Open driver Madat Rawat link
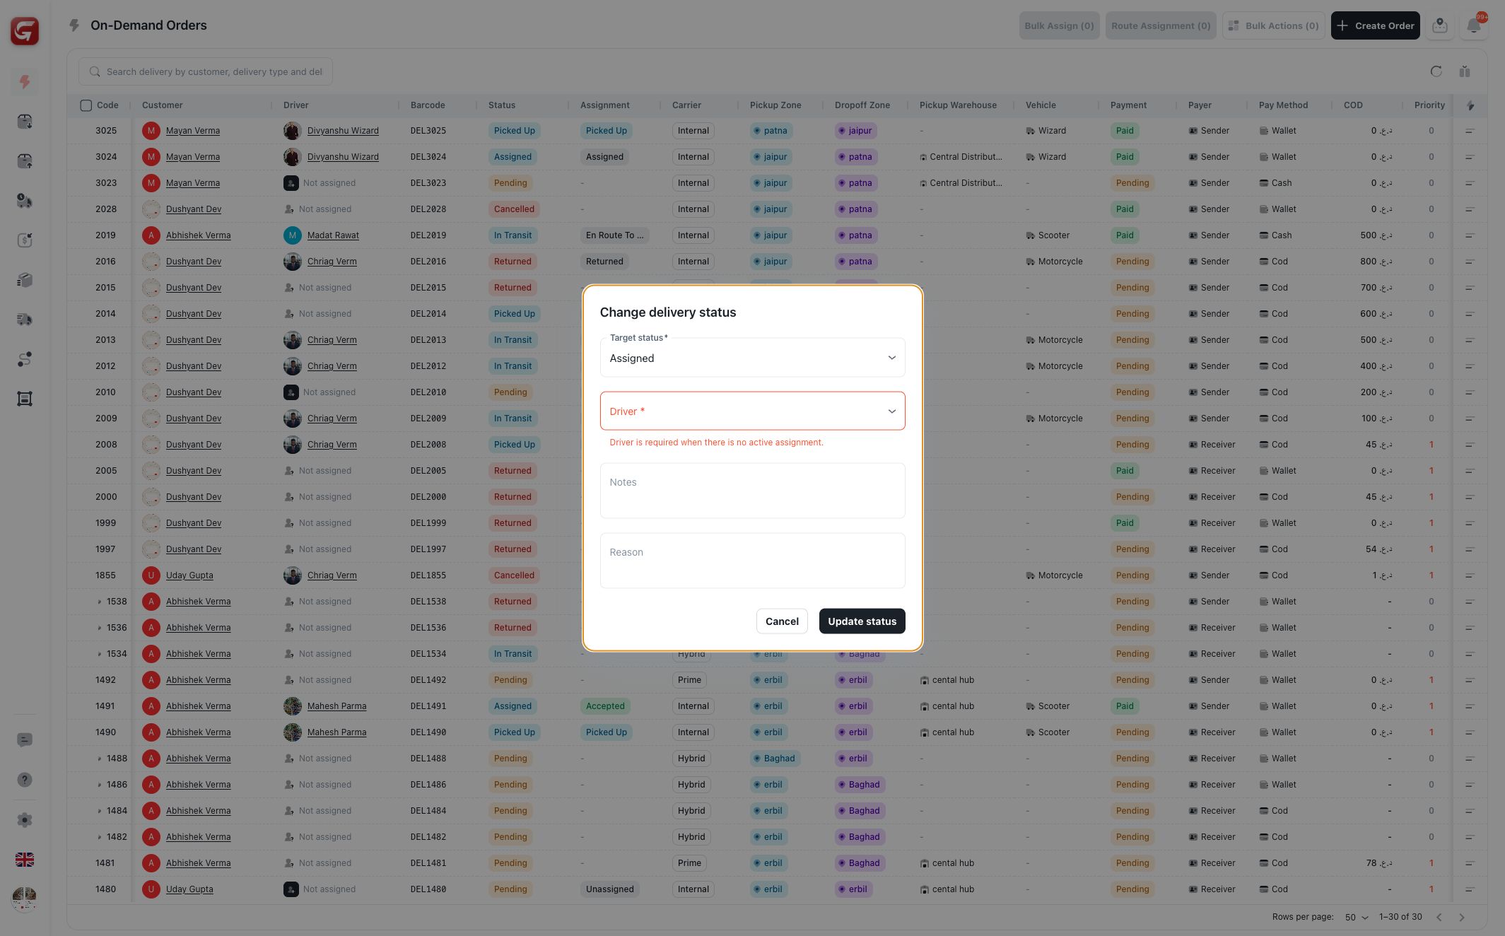1505x936 pixels. point(333,235)
